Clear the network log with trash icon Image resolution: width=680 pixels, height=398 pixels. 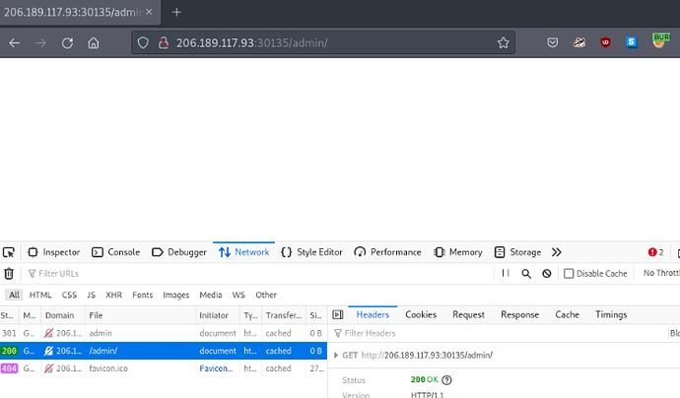[9, 274]
